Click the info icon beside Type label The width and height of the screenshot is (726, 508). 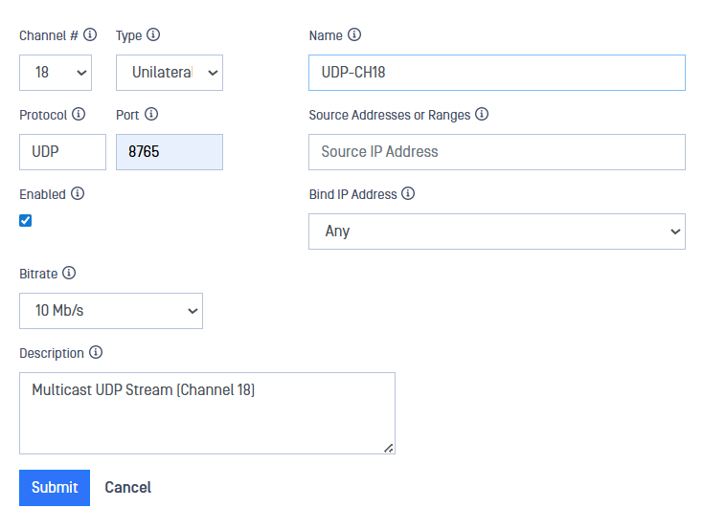click(x=153, y=34)
